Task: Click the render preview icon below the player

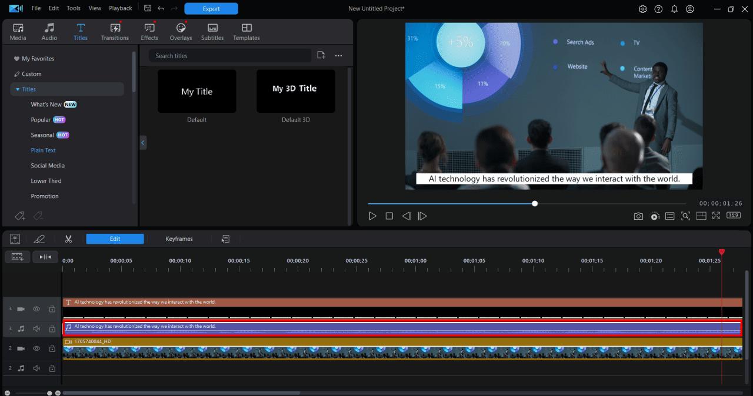Action: click(x=654, y=216)
